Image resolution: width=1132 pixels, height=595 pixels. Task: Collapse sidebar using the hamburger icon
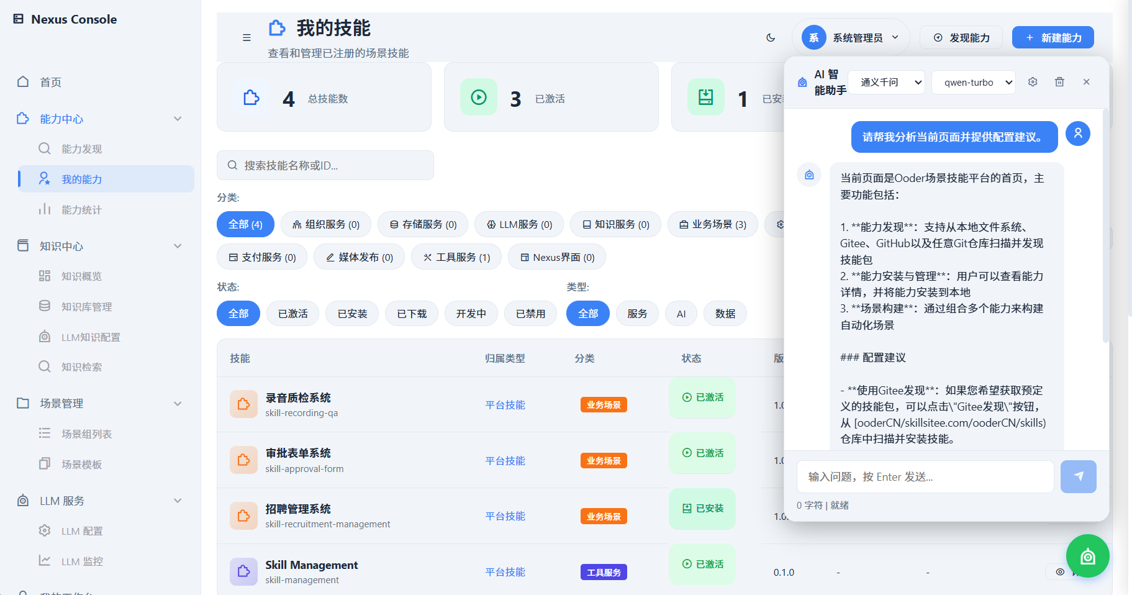[x=247, y=37]
